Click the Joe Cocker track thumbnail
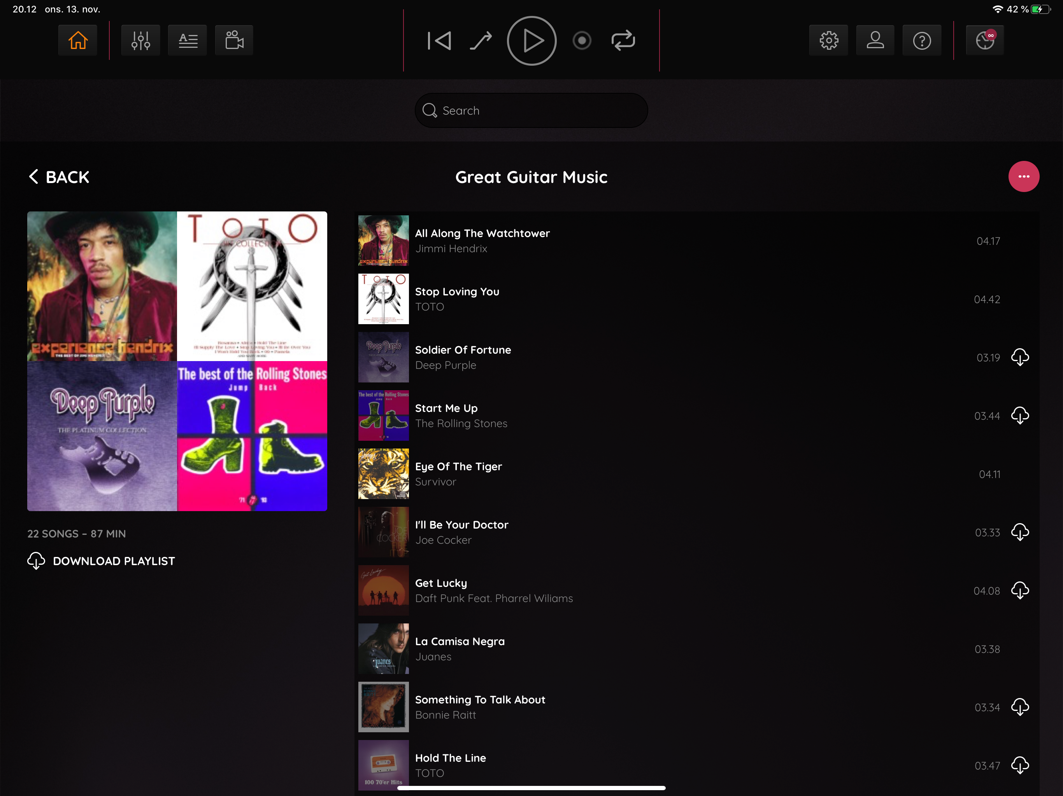This screenshot has height=796, width=1063. point(384,532)
